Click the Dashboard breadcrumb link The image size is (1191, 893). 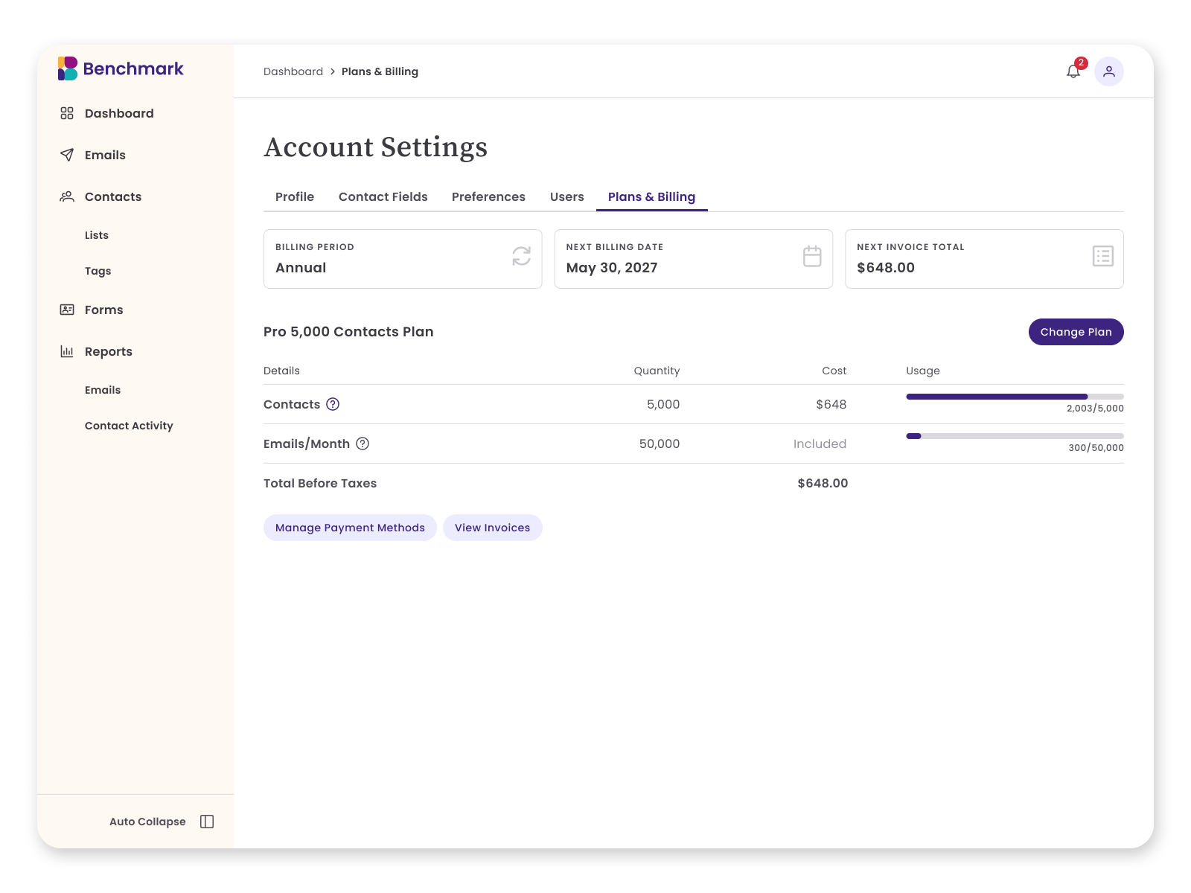tap(293, 71)
